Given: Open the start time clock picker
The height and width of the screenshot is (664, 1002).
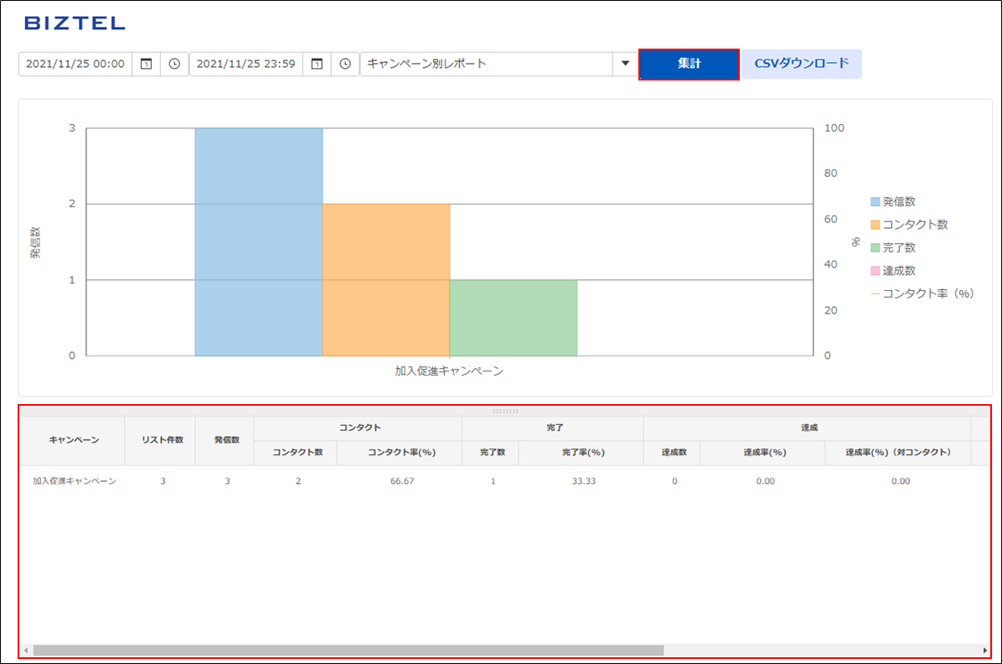Looking at the screenshot, I should (174, 64).
